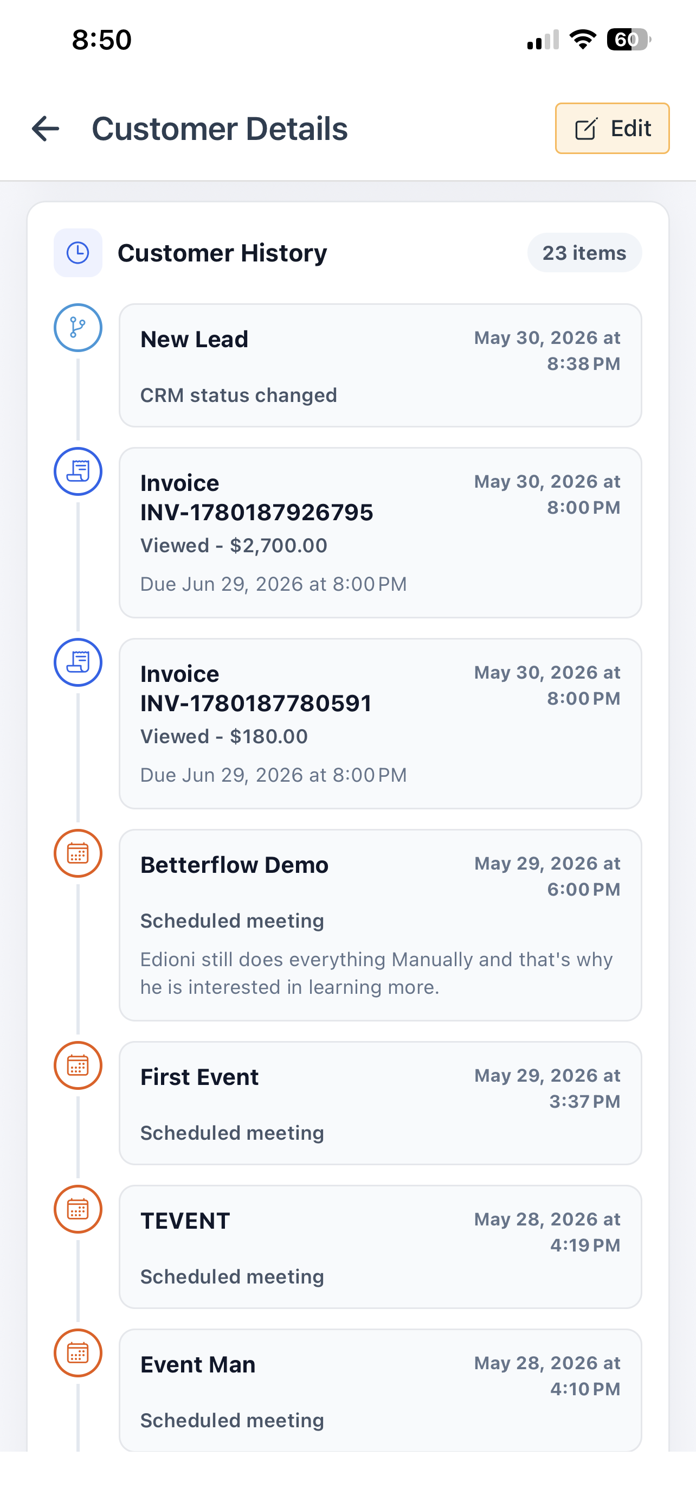
Task: Tap the TEVENT timestamp 4:19 PM
Action: [x=547, y=1232]
